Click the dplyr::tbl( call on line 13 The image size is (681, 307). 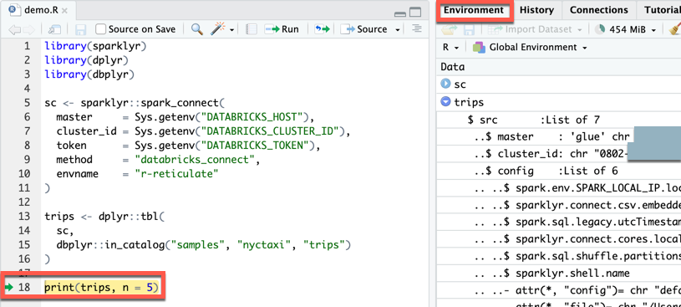pos(132,216)
